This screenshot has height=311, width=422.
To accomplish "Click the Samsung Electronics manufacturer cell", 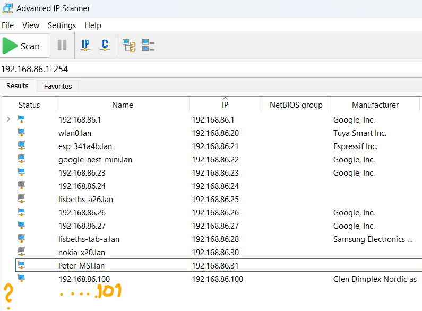I will [373, 239].
